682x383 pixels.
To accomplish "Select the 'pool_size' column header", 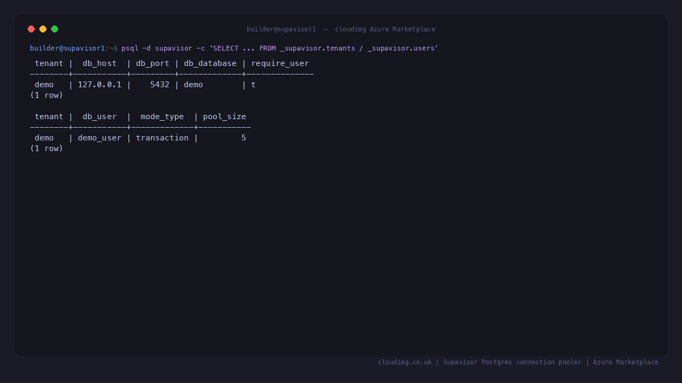I will pos(224,116).
